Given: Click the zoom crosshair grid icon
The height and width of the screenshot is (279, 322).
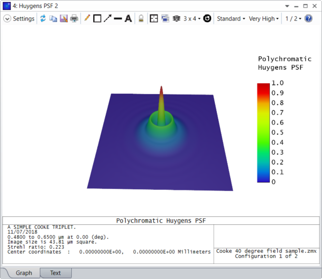Looking at the screenshot, I should (x=154, y=18).
